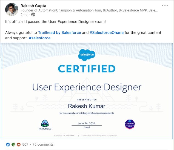Click the #SalesforceOhana hashtag
The height and width of the screenshot is (150, 174).
point(107,33)
